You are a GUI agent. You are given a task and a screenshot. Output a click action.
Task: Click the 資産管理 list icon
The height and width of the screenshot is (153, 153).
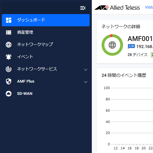(x=9, y=32)
